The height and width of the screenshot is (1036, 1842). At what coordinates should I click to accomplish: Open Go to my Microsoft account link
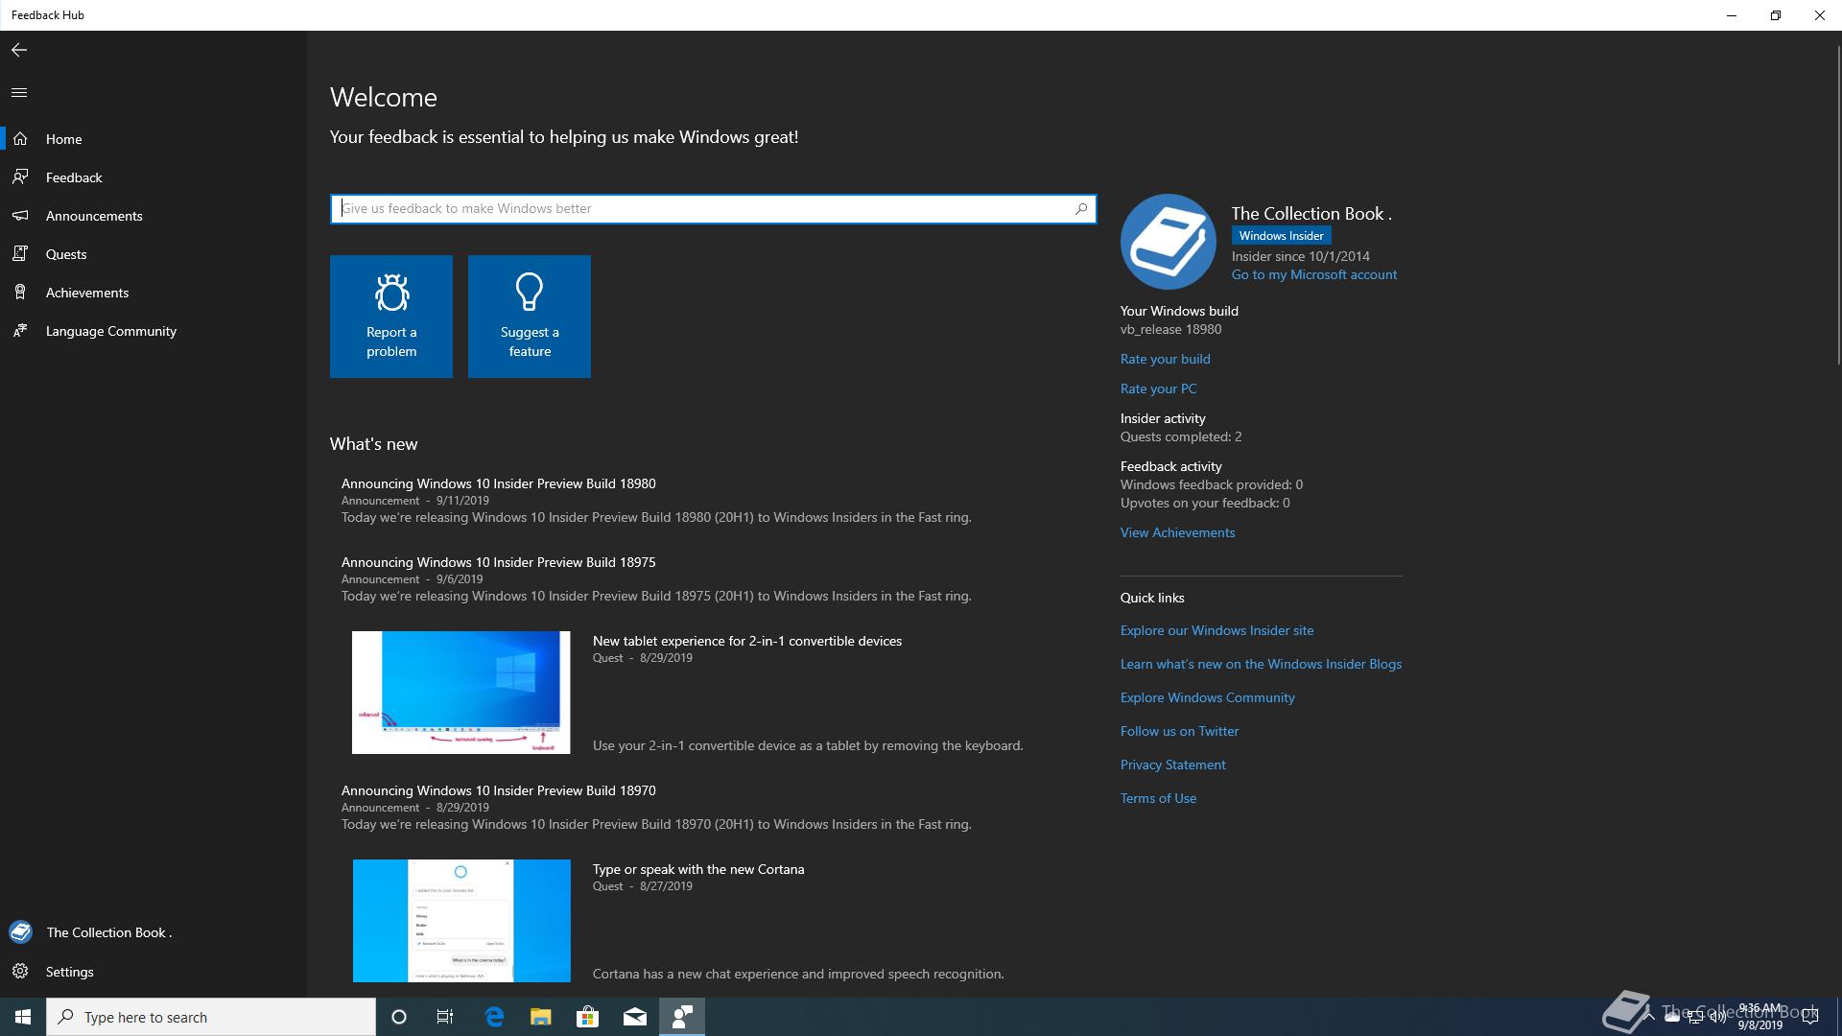click(1314, 274)
